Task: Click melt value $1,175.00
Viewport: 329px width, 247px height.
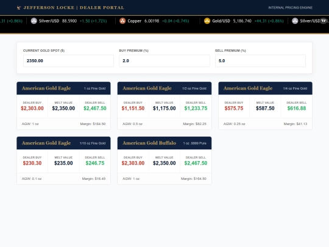Action: 164,109
